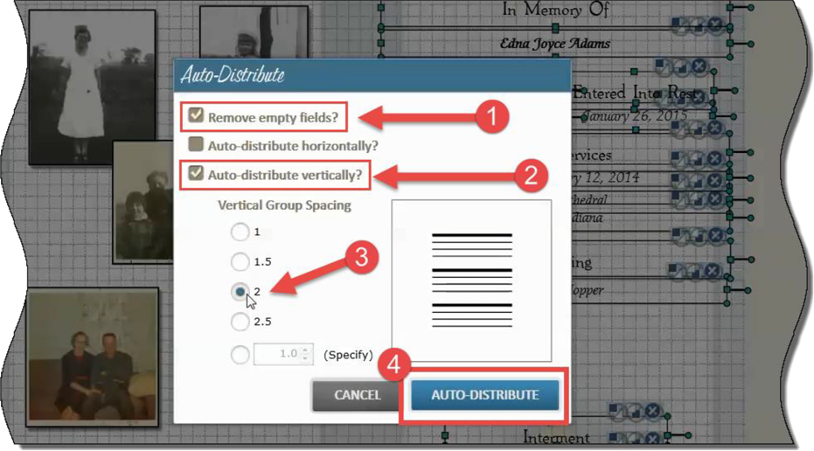This screenshot has width=814, height=451.
Task: Select the color photo of the seated couple
Action: (x=93, y=357)
